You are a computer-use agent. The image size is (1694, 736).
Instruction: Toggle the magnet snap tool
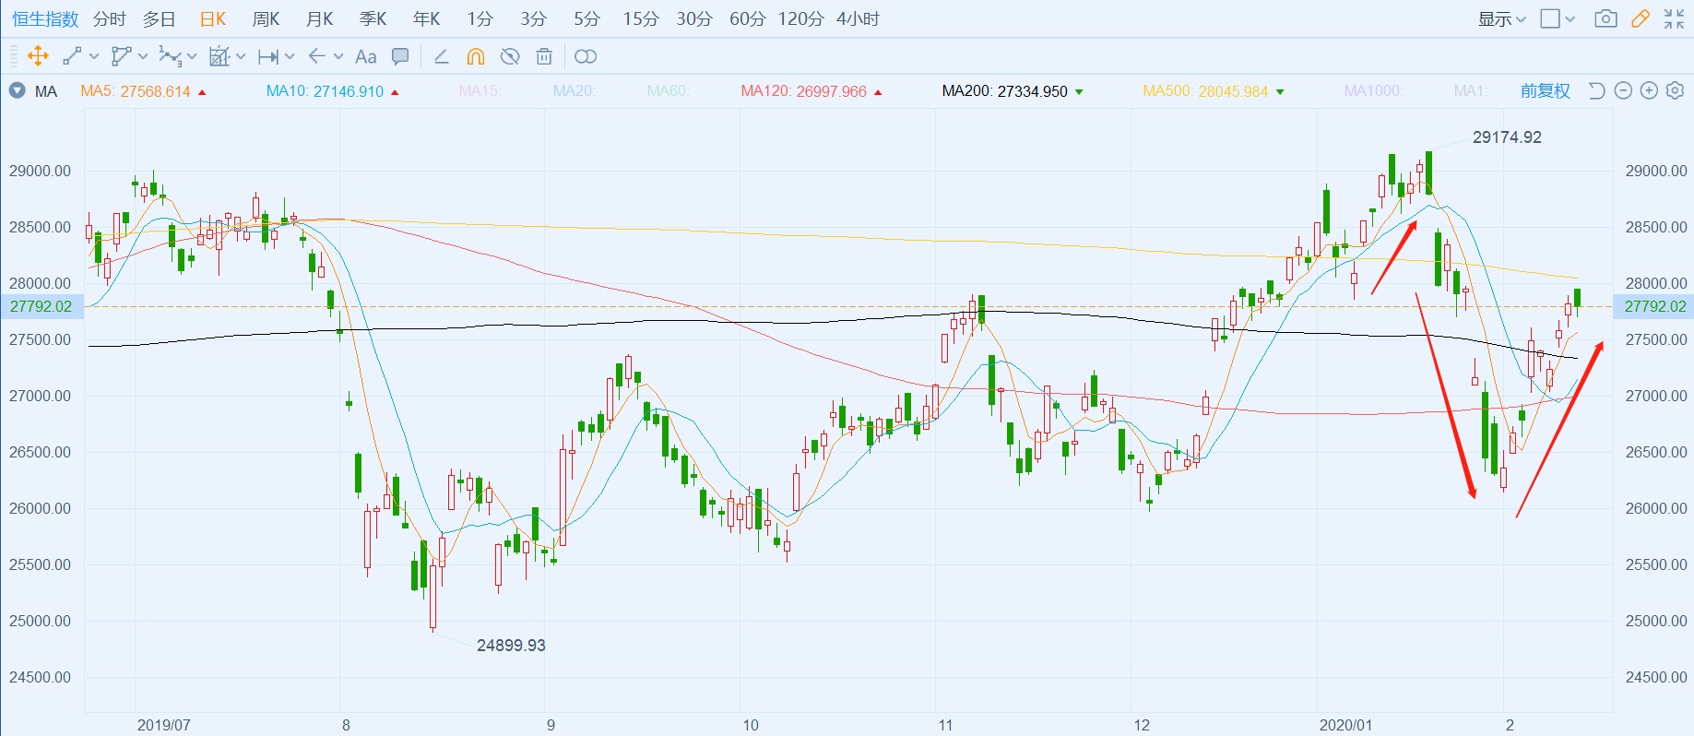[x=476, y=56]
